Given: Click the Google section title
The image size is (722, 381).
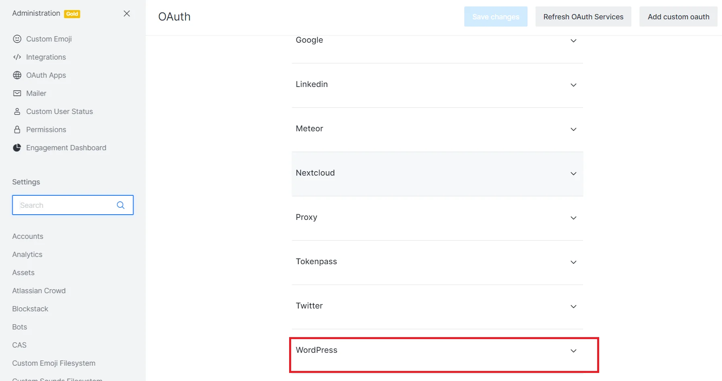Looking at the screenshot, I should [309, 40].
